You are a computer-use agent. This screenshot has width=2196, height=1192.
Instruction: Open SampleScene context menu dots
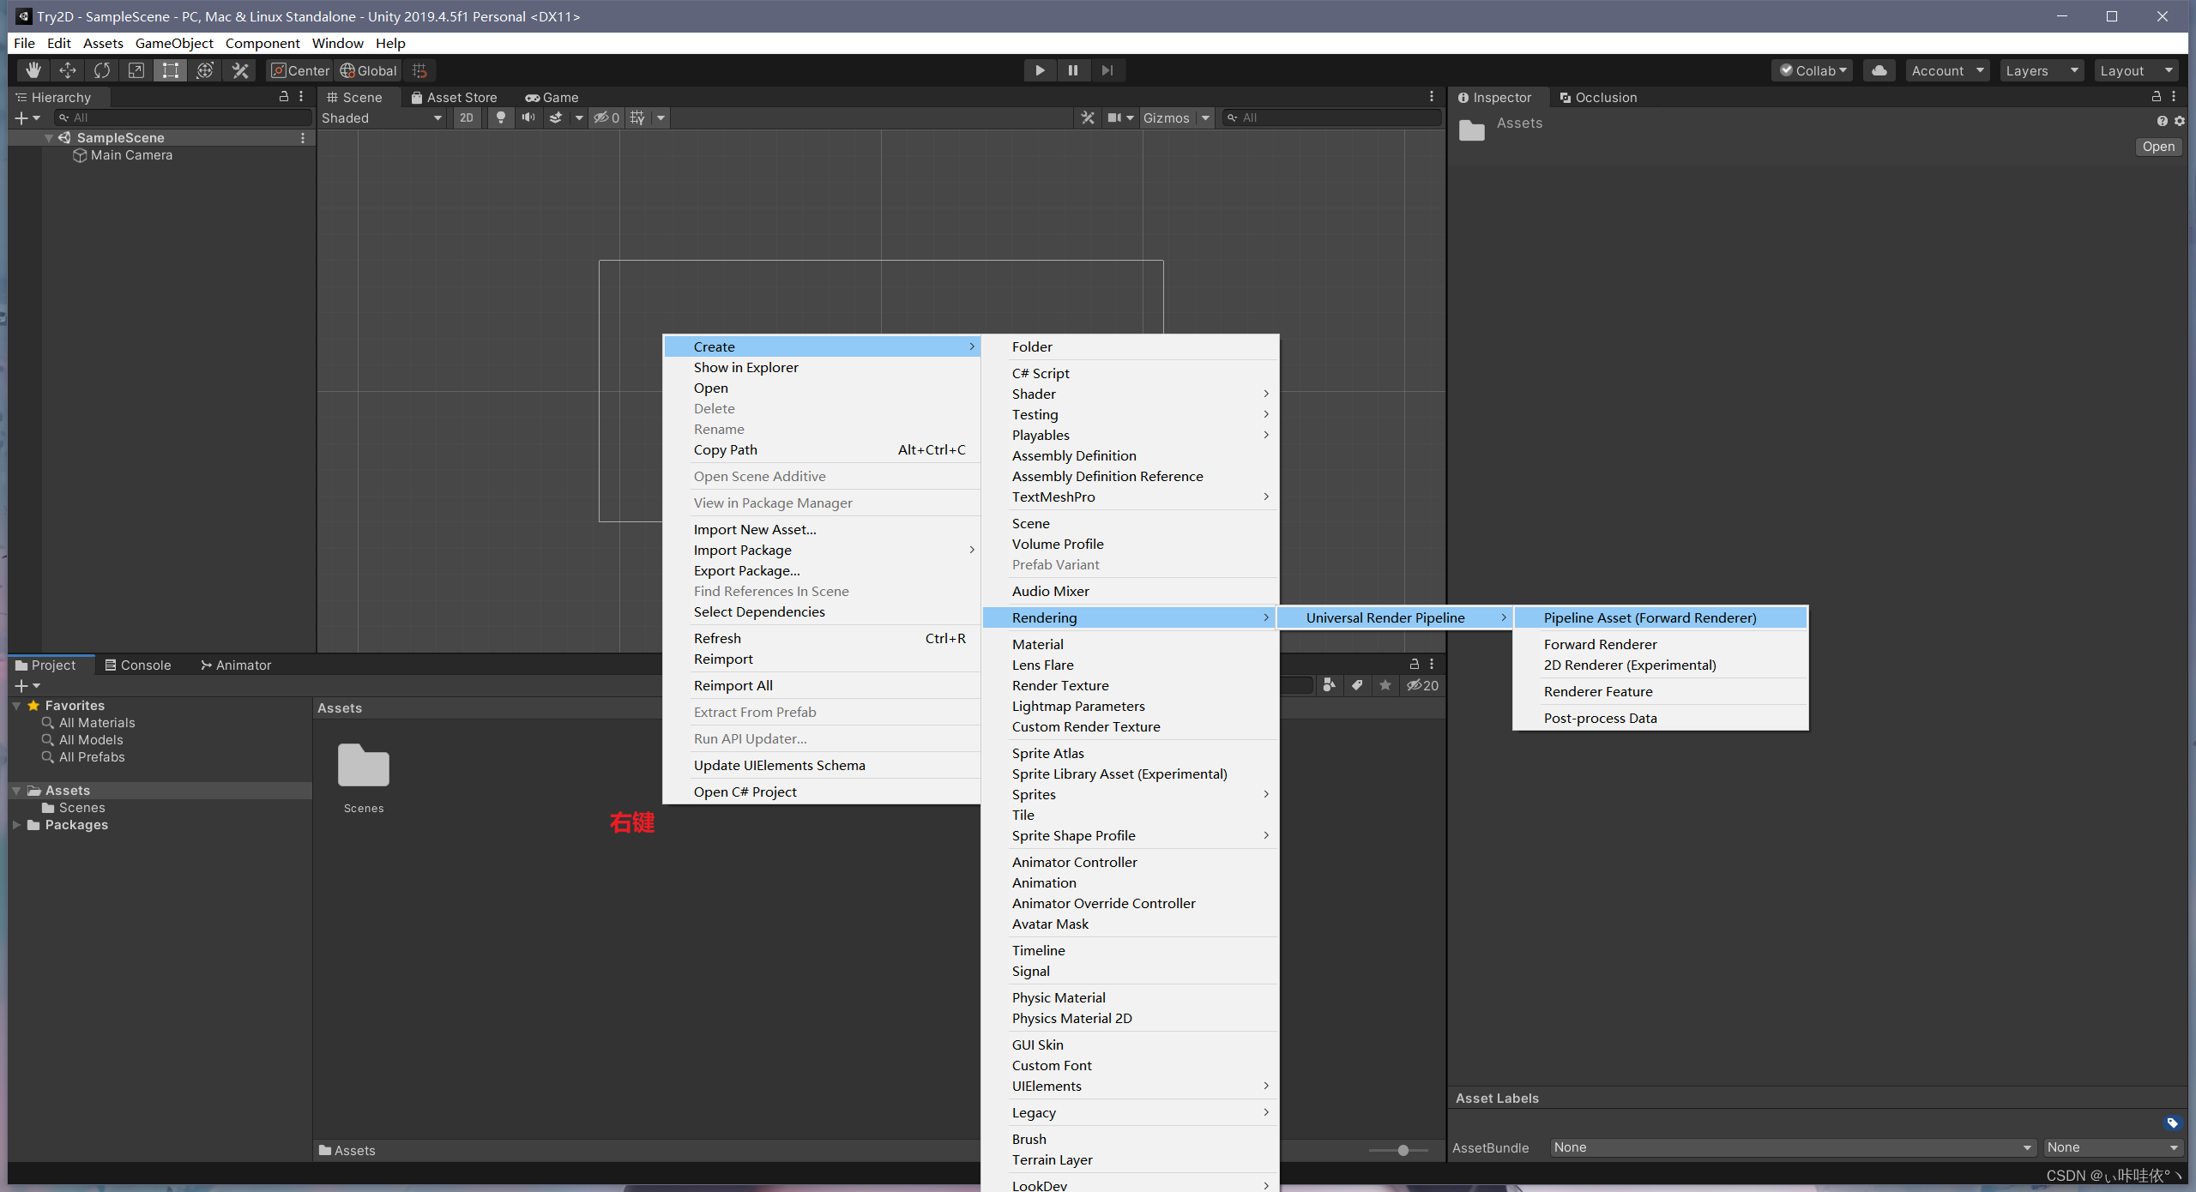pos(303,137)
